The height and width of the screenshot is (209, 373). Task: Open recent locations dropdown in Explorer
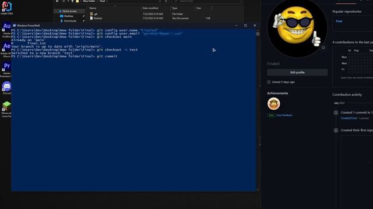pos(68,1)
